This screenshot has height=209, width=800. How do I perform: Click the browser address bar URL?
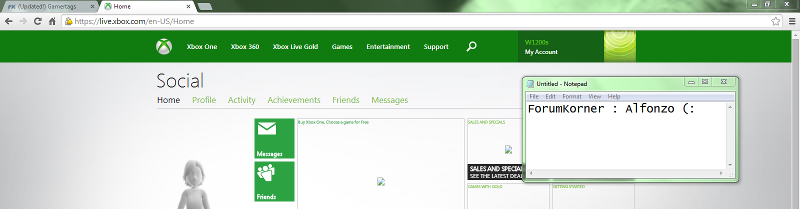coord(134,21)
